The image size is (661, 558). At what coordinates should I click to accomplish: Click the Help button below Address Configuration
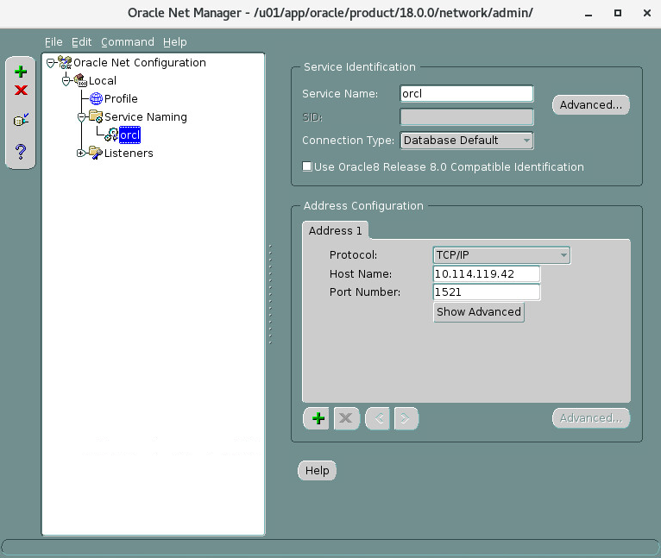point(317,470)
